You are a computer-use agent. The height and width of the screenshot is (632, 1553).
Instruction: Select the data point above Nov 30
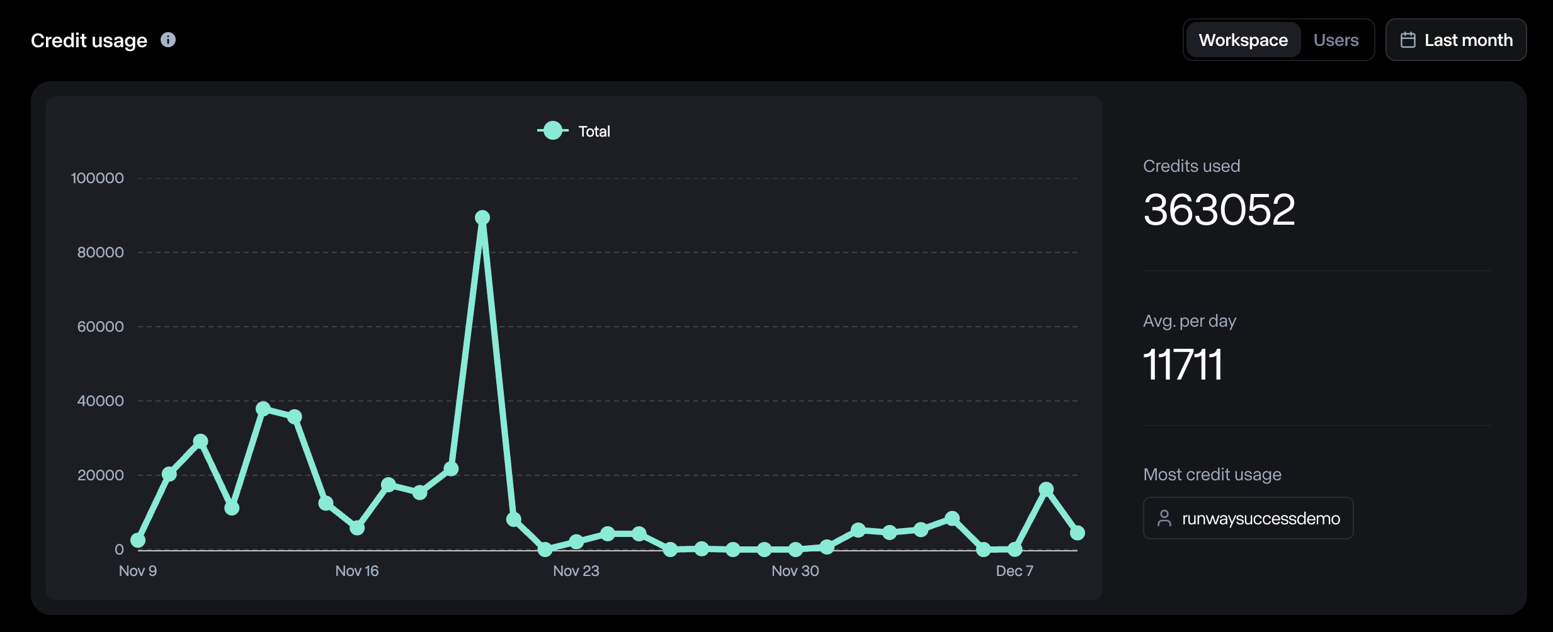[x=795, y=549]
